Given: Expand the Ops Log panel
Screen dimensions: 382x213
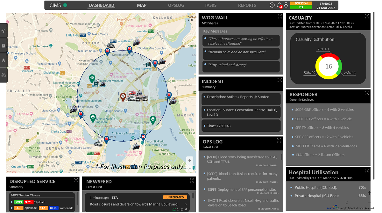Looking at the screenshot, I should pyautogui.click(x=279, y=140).
